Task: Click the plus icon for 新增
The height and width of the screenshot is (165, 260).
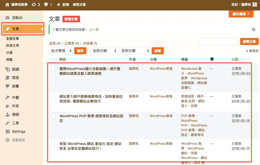Action: pyautogui.click(x=58, y=5)
